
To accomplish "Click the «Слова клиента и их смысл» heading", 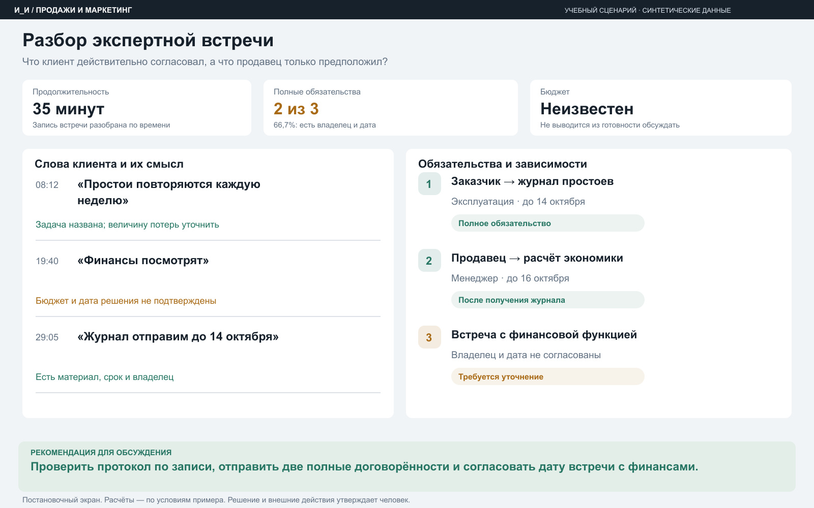I will (x=109, y=164).
